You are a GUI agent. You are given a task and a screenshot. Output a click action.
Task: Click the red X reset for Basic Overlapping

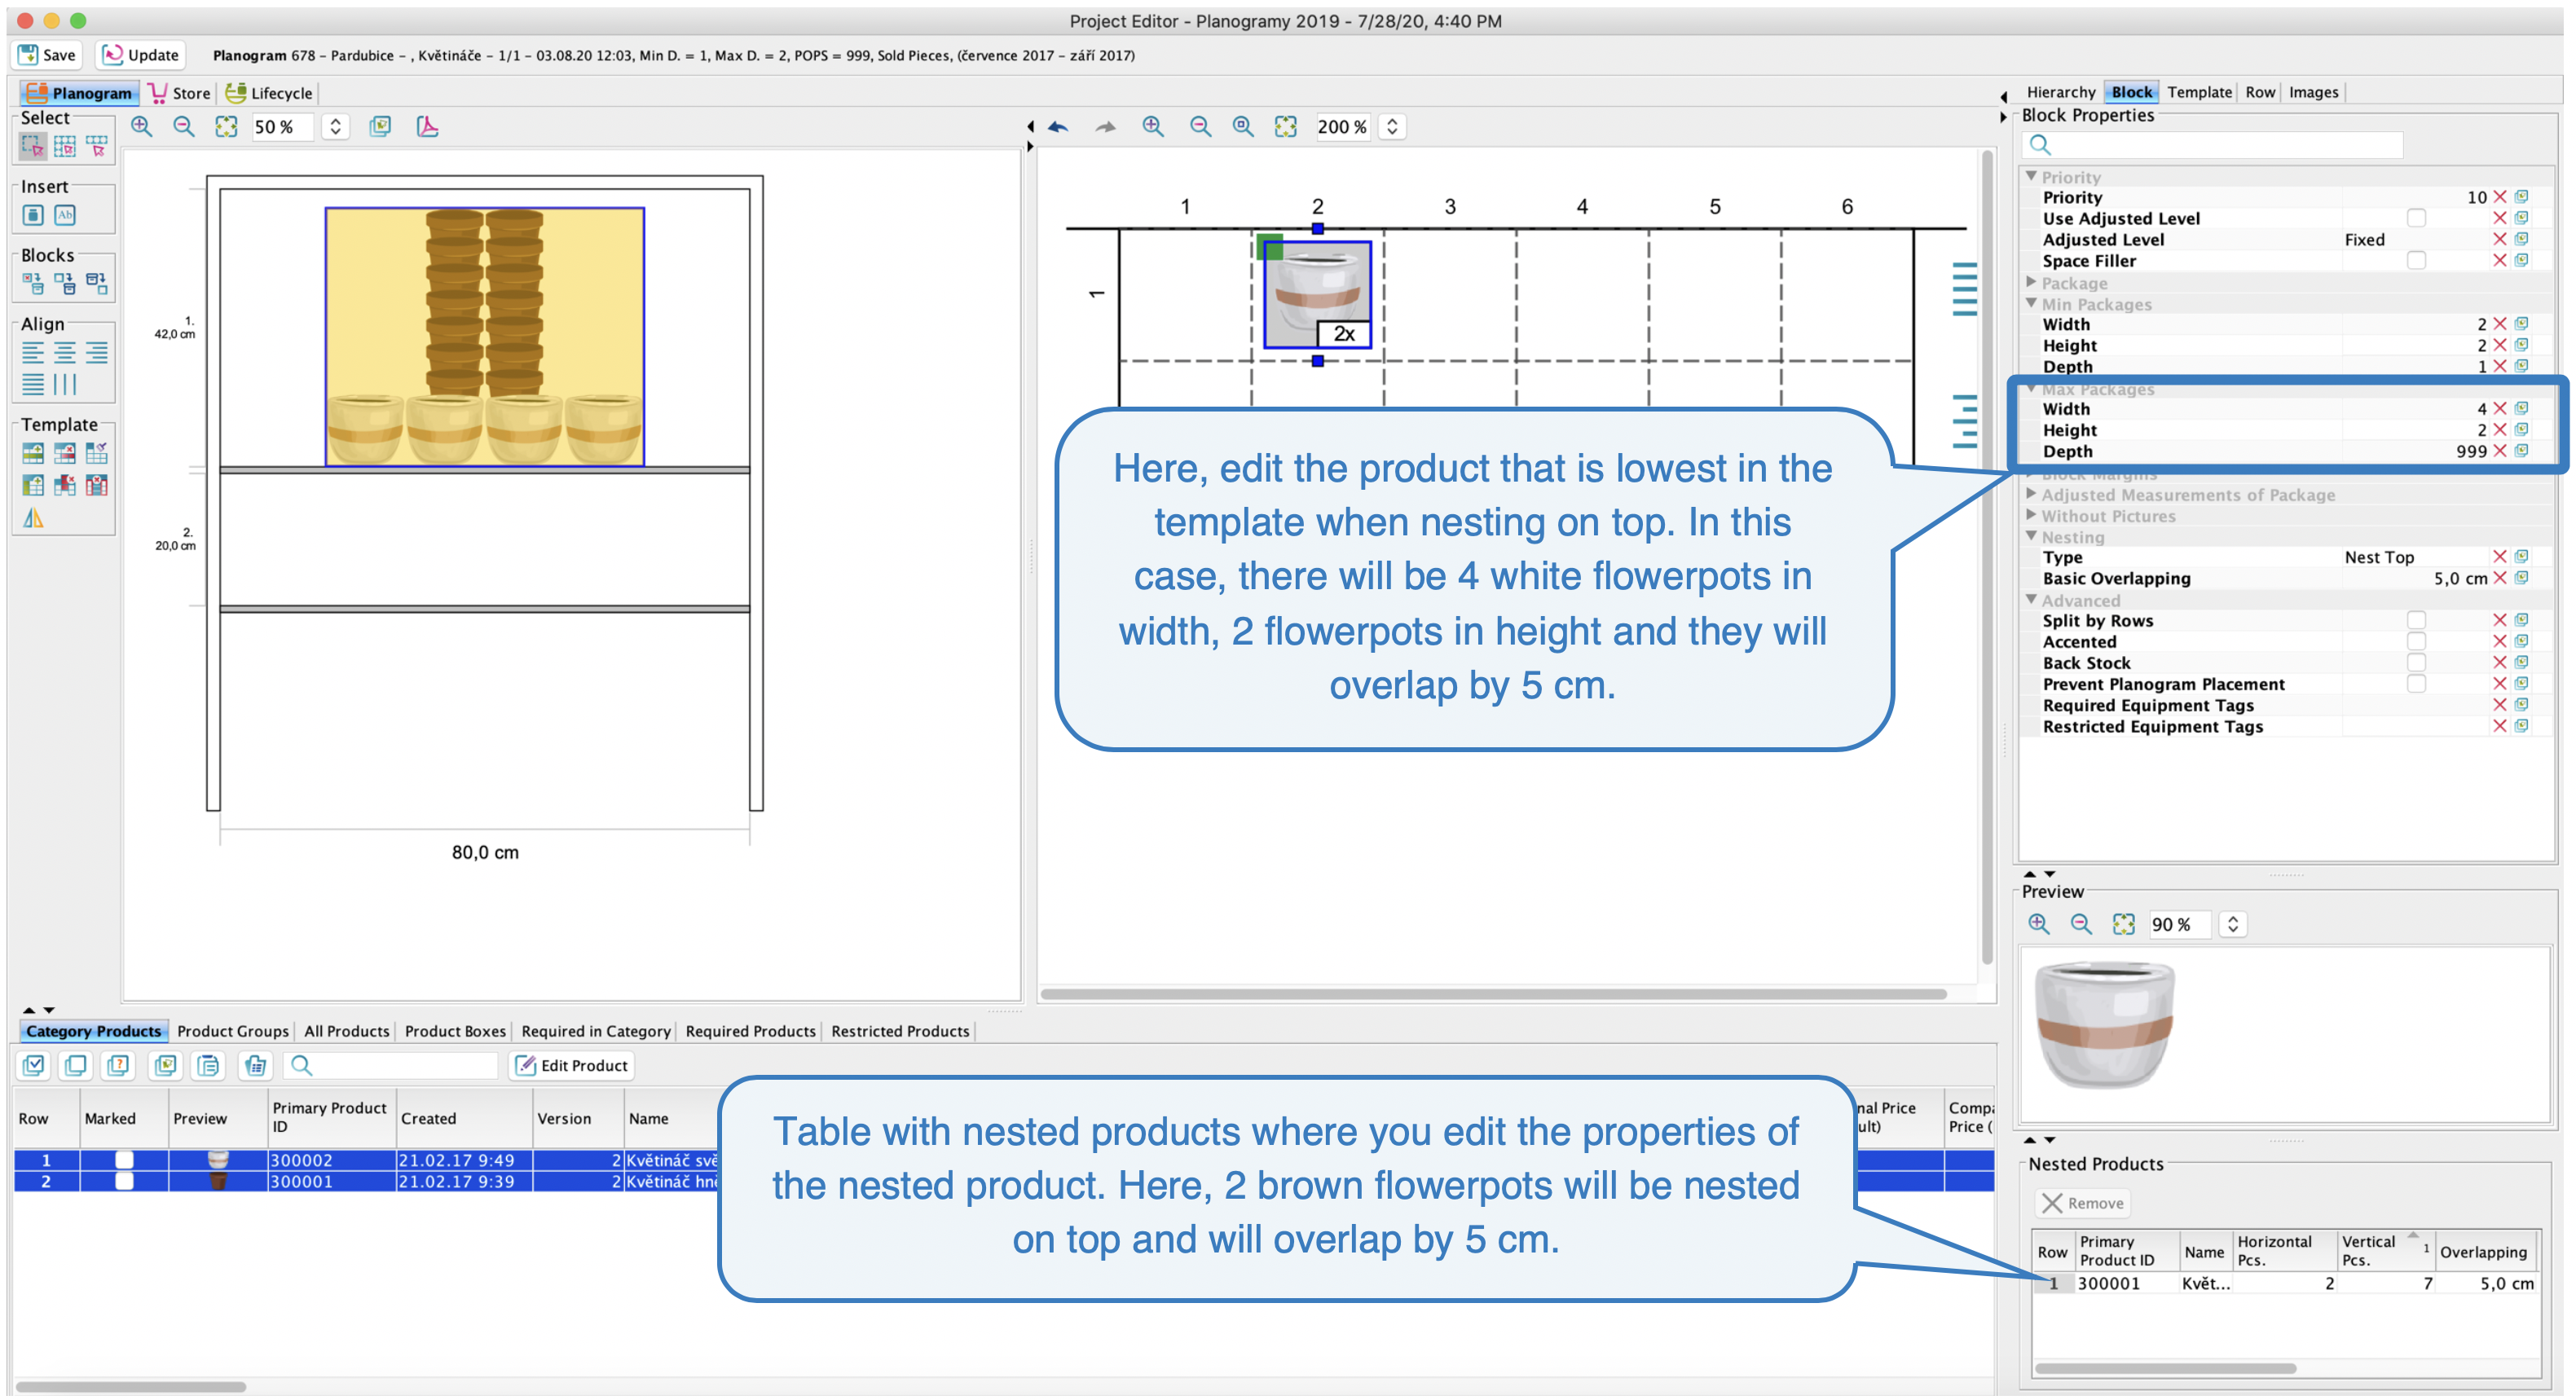pos(2499,578)
